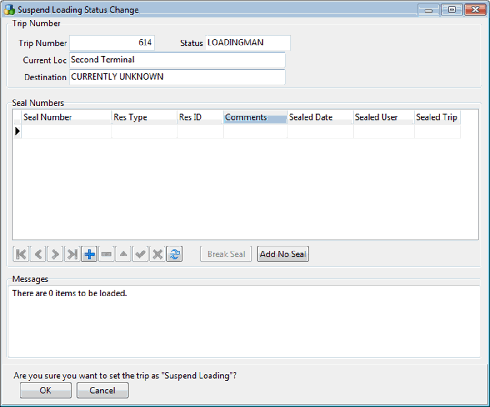Cancel edit with X navigator icon
The height and width of the screenshot is (407, 490).
[x=157, y=254]
